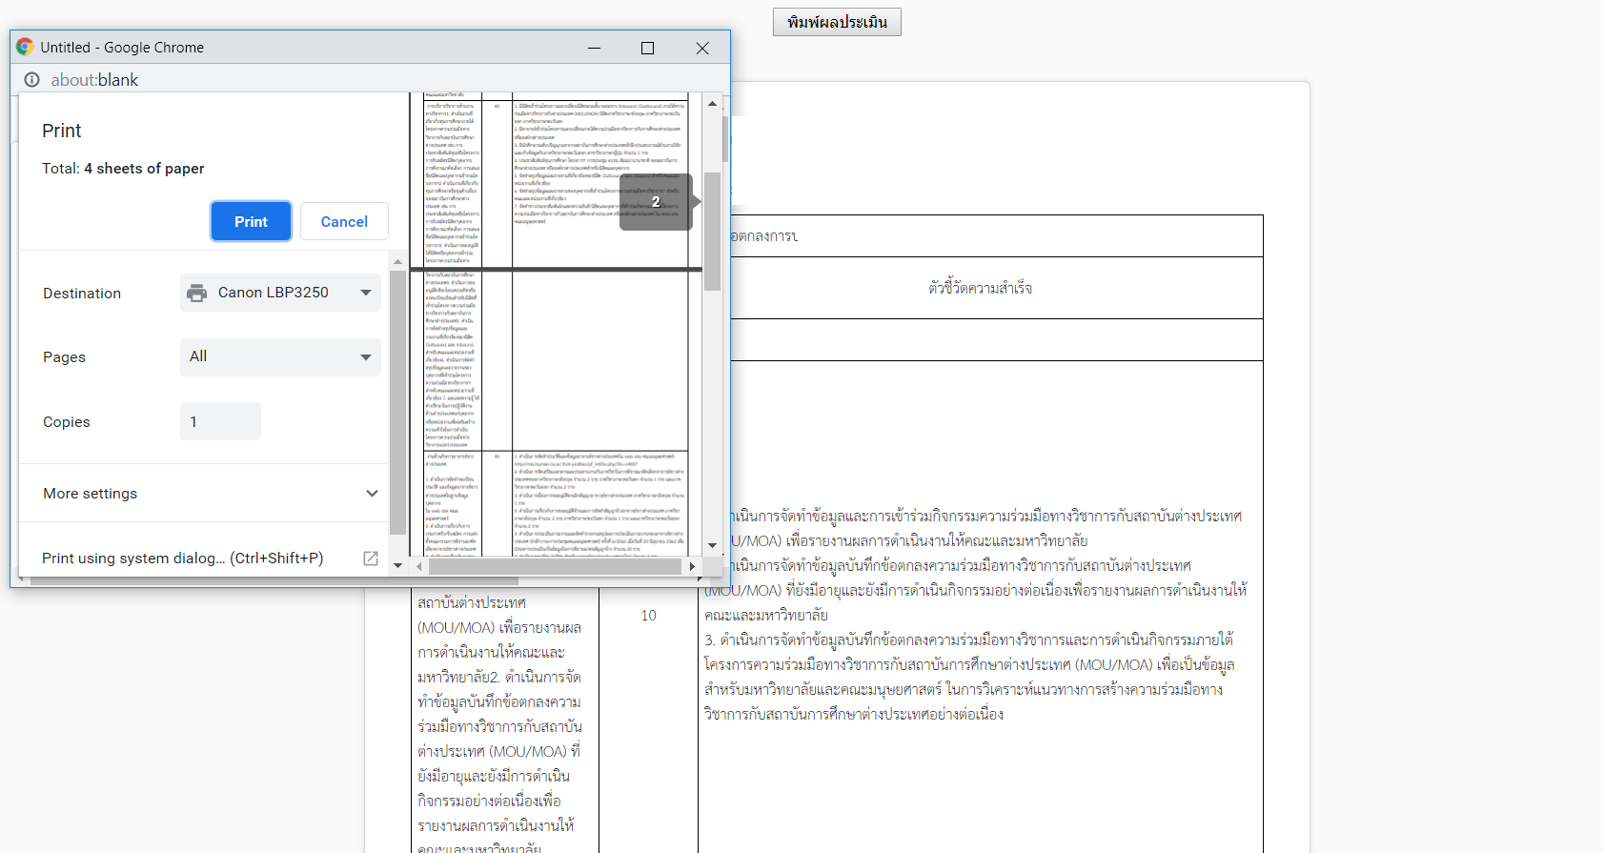
Task: Open the Pages dropdown set to All
Action: pos(280,356)
